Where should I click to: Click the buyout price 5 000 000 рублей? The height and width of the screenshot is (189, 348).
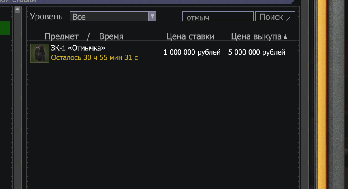(x=257, y=52)
